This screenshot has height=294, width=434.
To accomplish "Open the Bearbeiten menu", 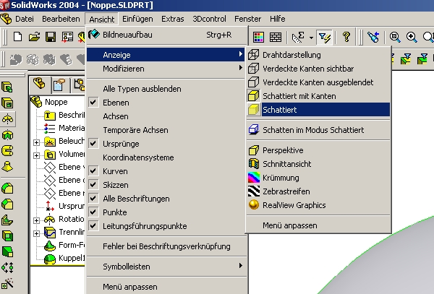I will pyautogui.click(x=61, y=19).
